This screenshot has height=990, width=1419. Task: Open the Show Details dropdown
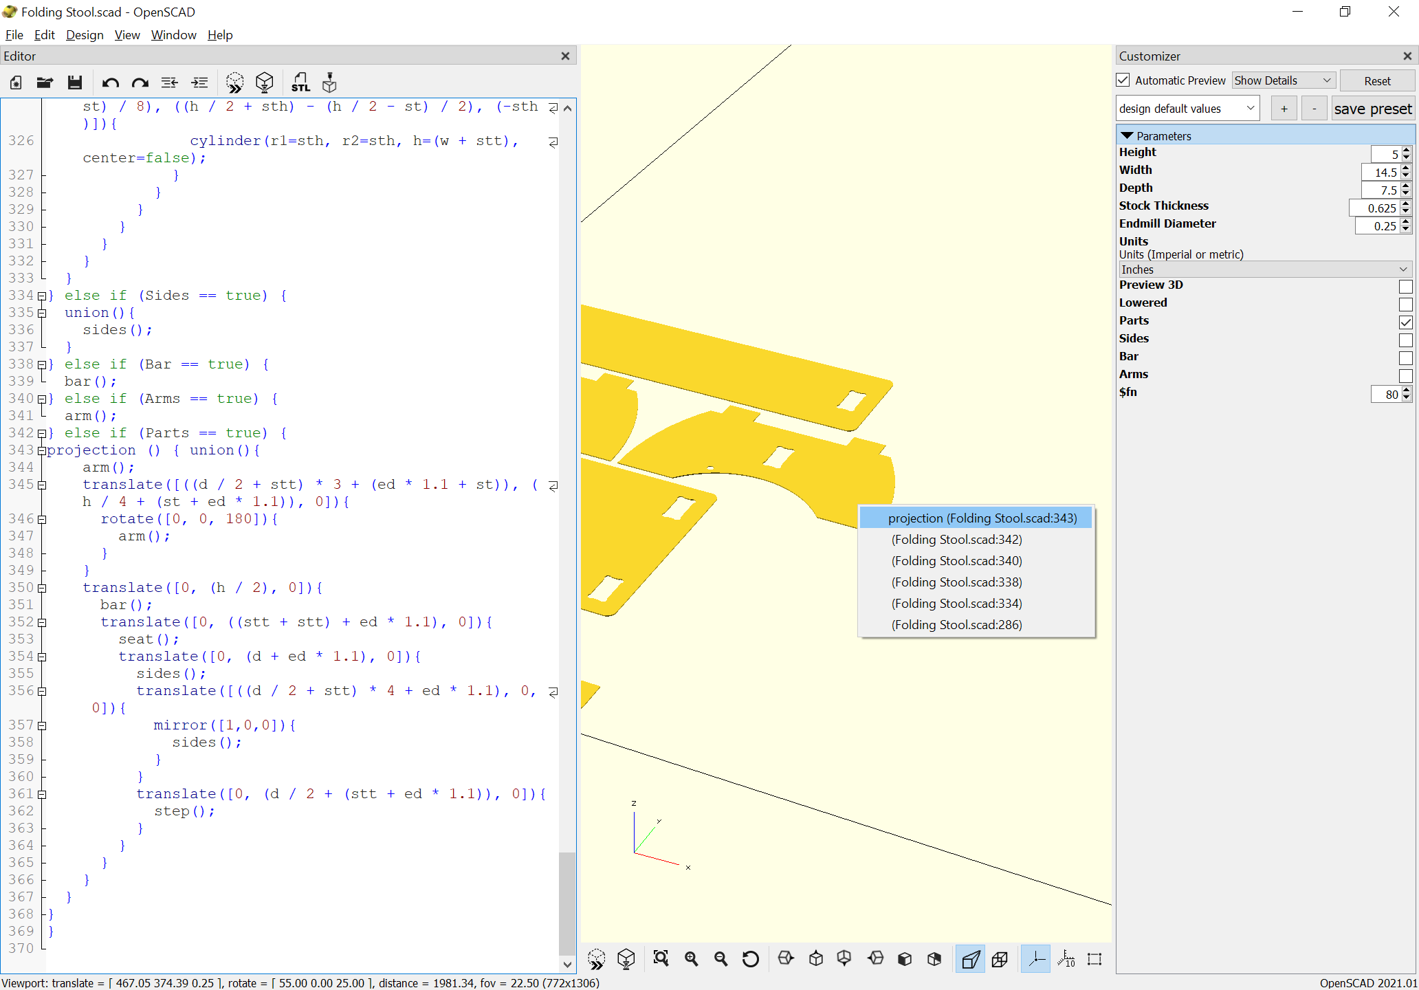tap(1282, 80)
